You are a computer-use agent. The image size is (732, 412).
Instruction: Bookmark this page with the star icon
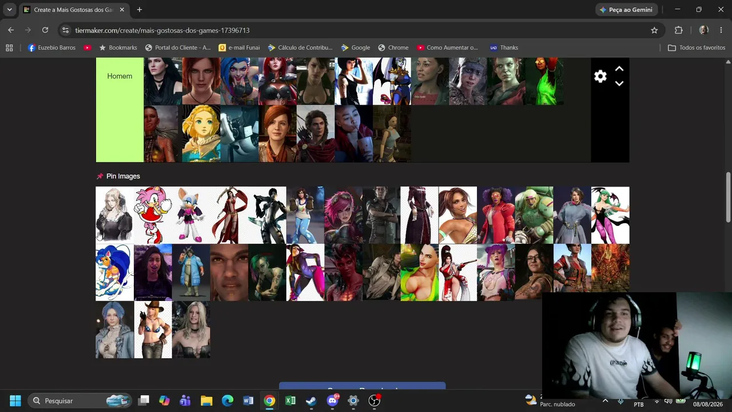[654, 30]
